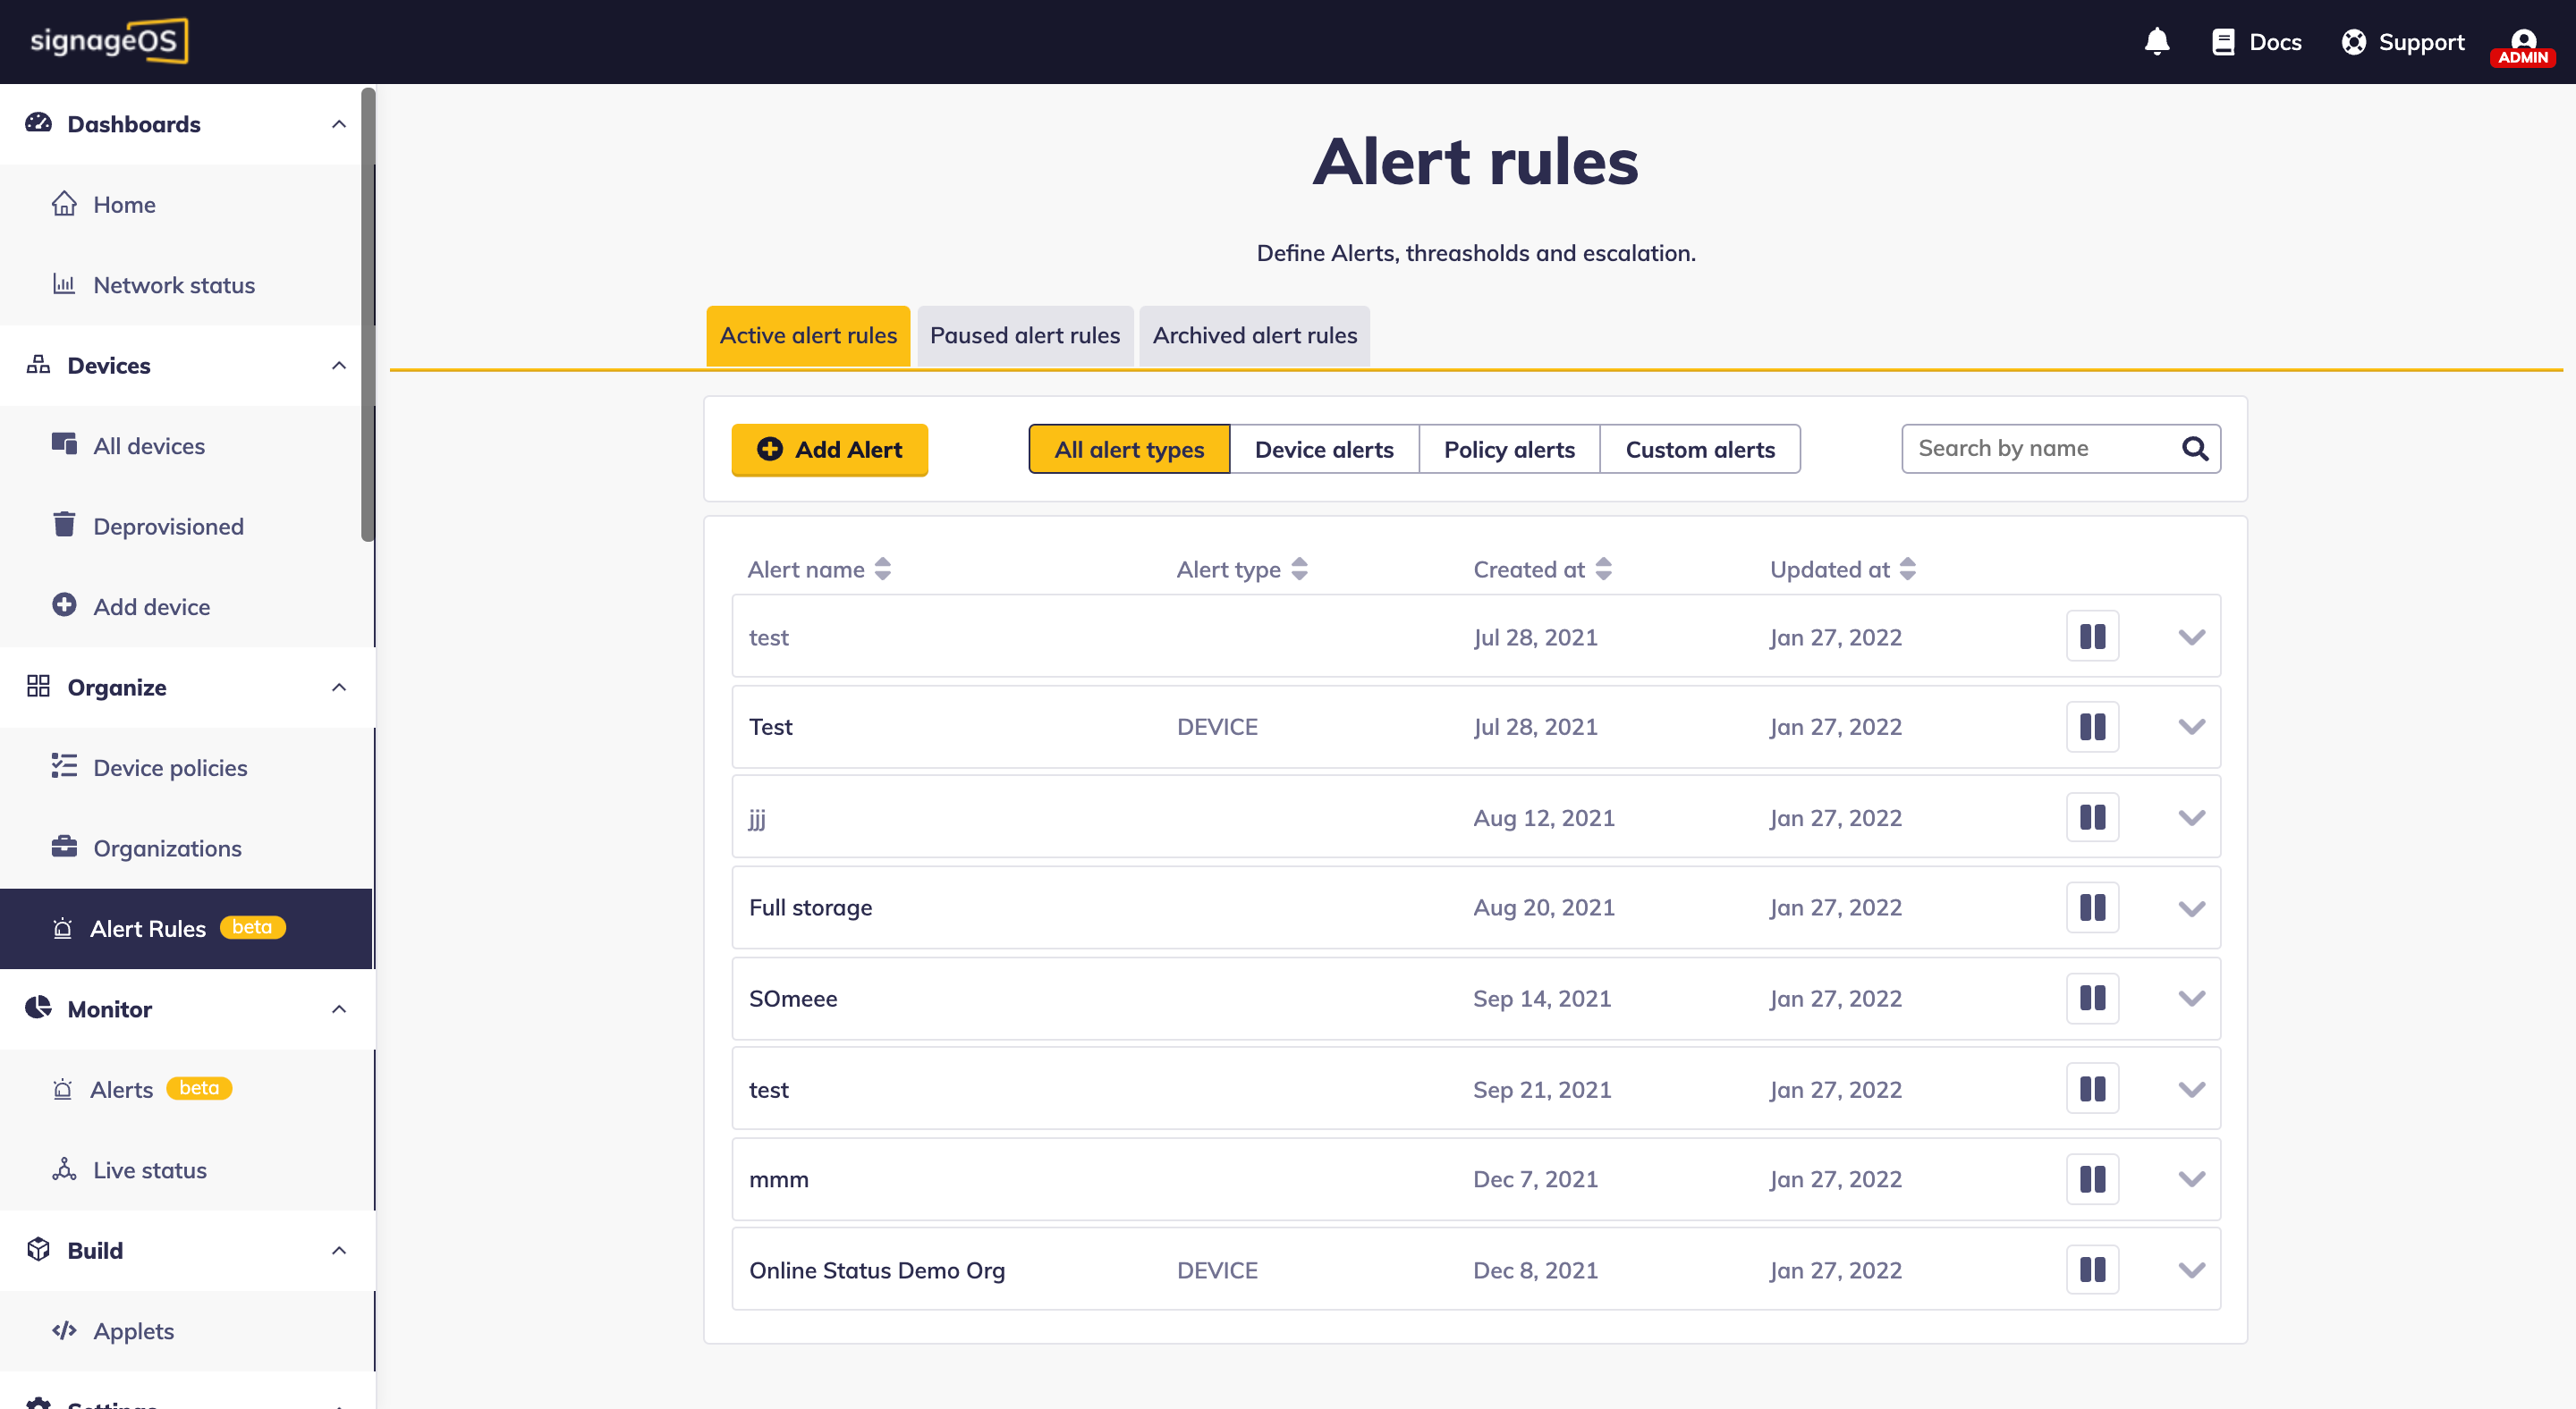Open Network status in sidebar
2576x1409 pixels.
coord(173,286)
